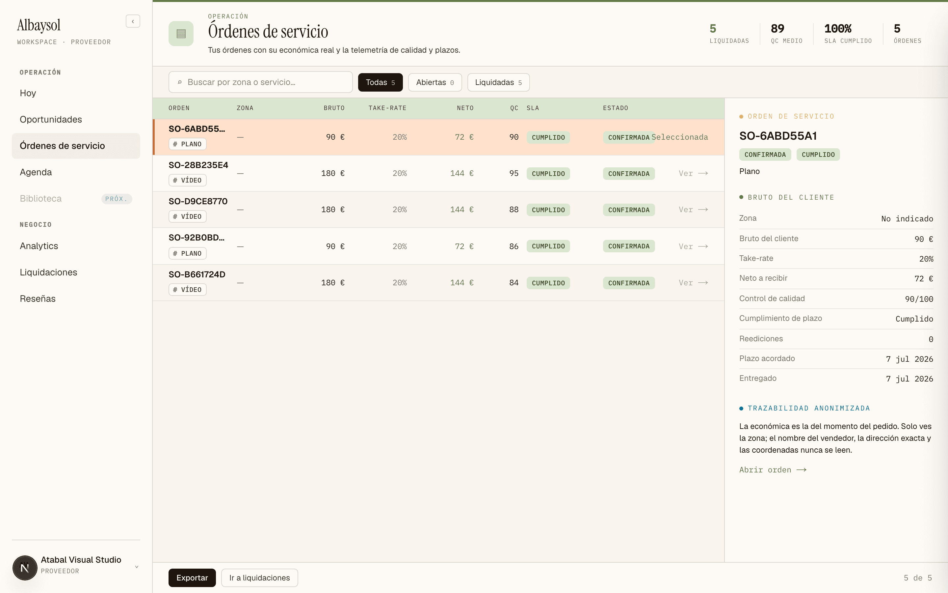Open Liquidaciones in the sidebar
Screen dimensions: 948x593
(76, 272)
